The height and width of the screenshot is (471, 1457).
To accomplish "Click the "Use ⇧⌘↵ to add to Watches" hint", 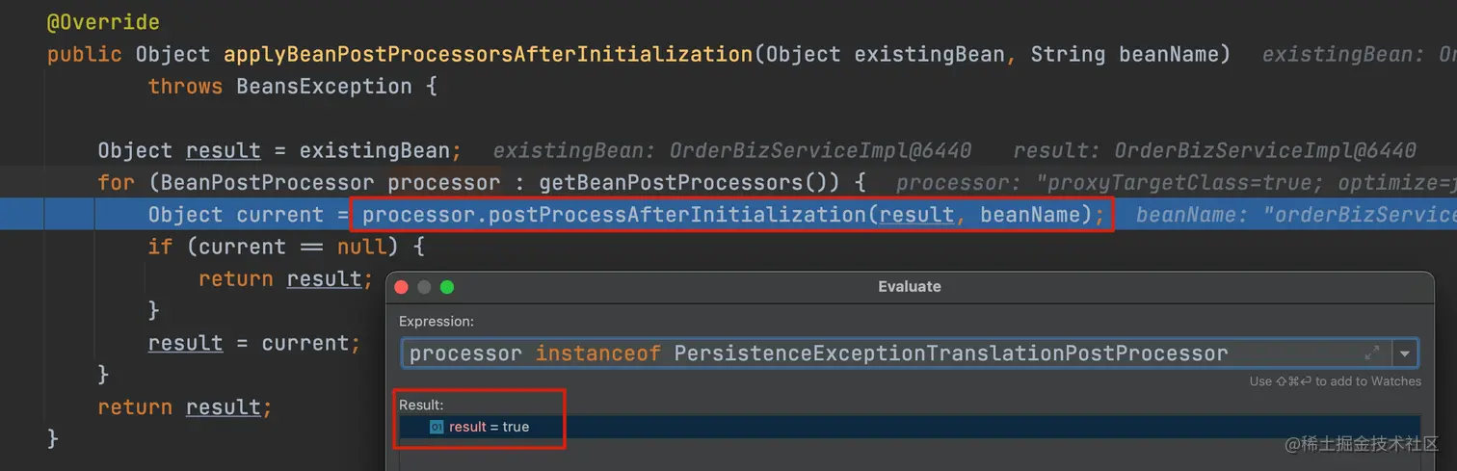I will [1335, 381].
